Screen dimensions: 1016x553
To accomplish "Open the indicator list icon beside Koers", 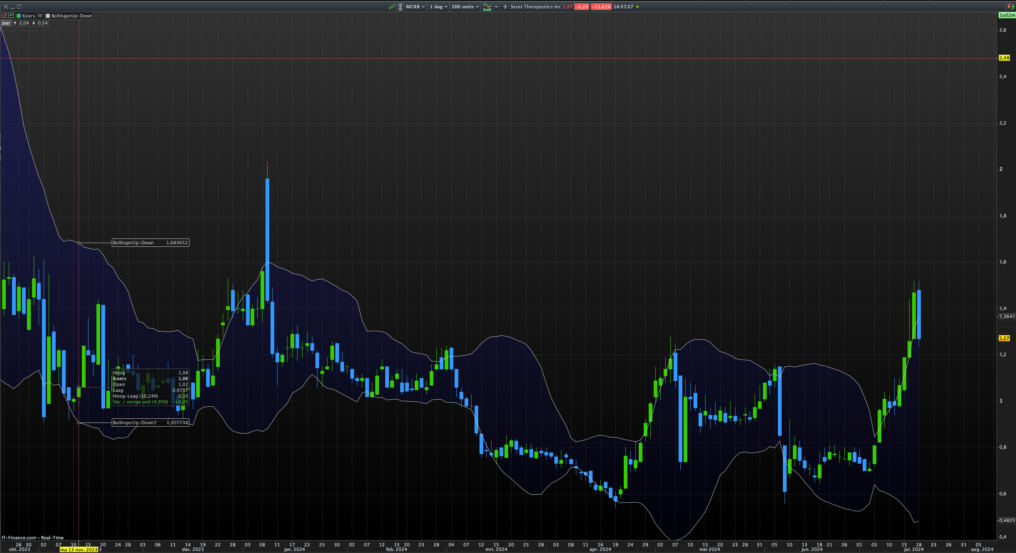I will [40, 16].
